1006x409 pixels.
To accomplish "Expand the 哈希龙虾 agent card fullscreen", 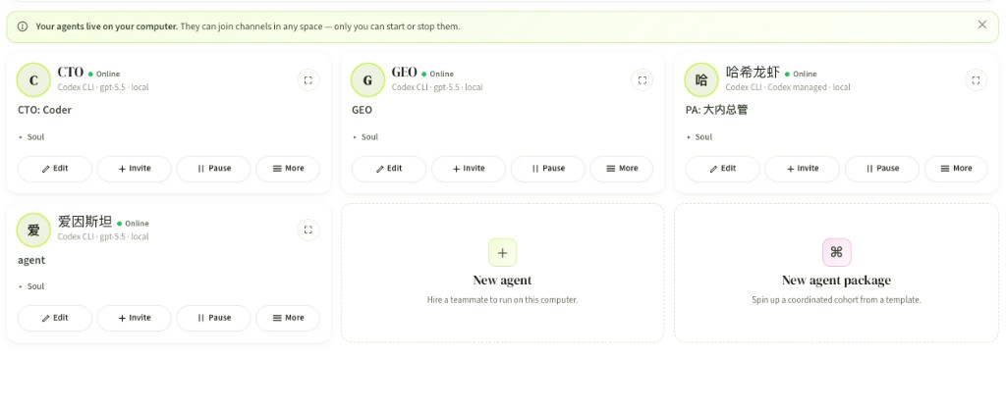I will tap(976, 80).
